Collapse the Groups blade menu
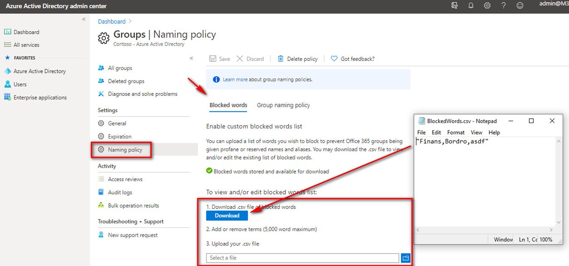Viewport: 569px width, 266px height. tap(192, 58)
